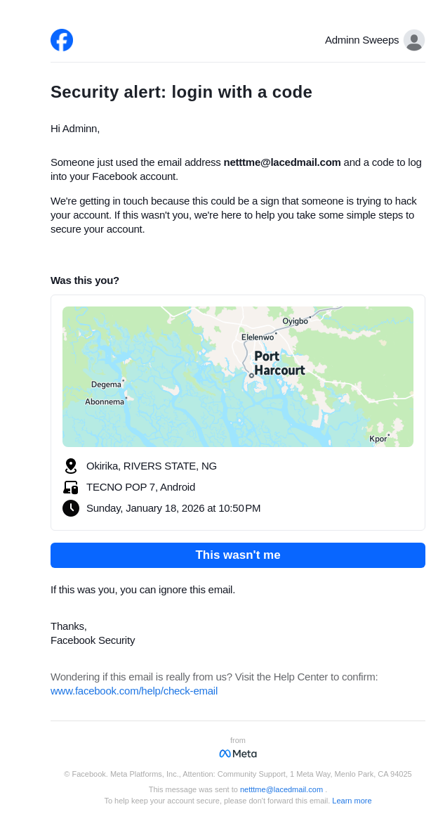
Task: Click the bold netttme@lacedmail.com address in body
Action: point(282,162)
